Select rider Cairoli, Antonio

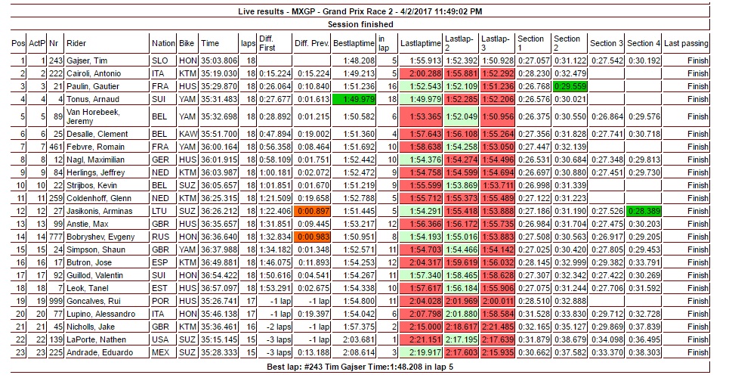pos(92,73)
